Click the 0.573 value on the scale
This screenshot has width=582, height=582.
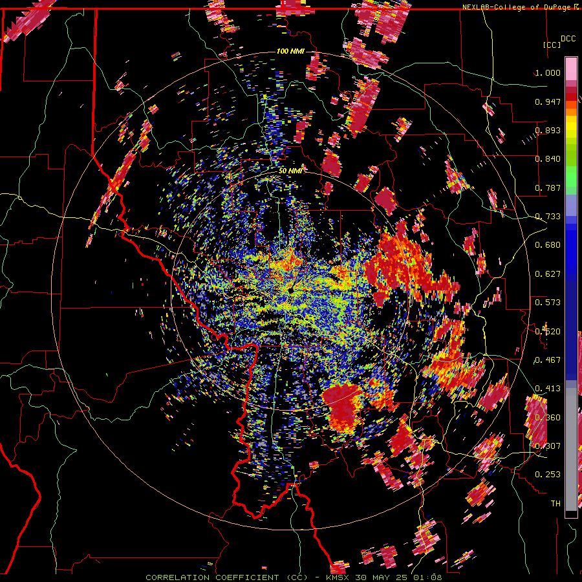(x=548, y=303)
